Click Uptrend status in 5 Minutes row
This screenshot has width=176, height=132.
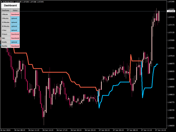click(x=15, y=18)
